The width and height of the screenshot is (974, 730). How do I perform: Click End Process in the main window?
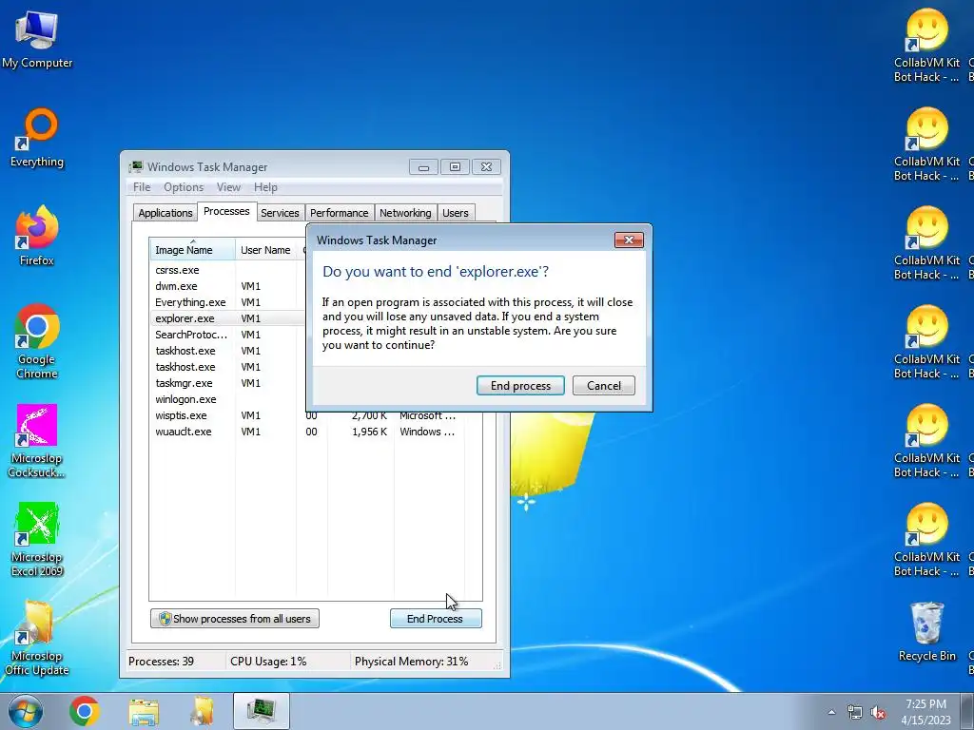click(436, 618)
